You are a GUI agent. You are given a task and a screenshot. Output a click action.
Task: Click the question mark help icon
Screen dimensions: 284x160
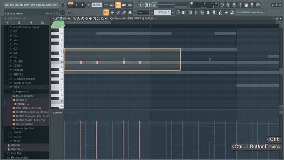pyautogui.click(x=240, y=5)
